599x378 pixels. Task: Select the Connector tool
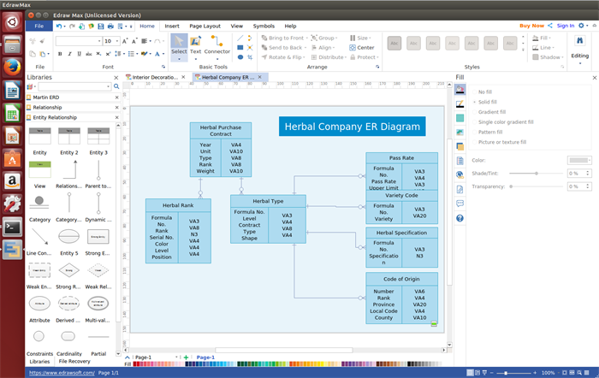pyautogui.click(x=216, y=45)
